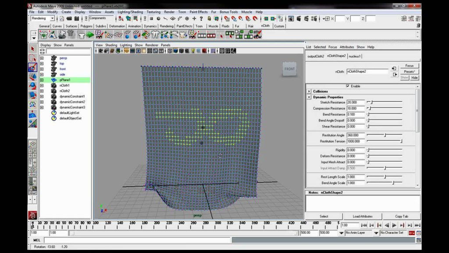Expand the persp camera outliner node

pyautogui.click(x=42, y=58)
